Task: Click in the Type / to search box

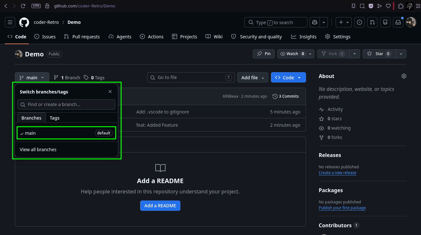Action: tap(276, 22)
